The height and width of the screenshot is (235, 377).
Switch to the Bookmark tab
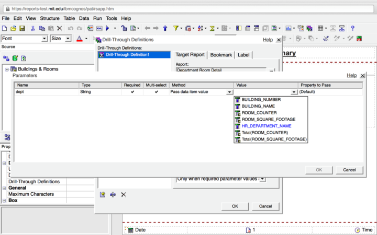coord(221,55)
